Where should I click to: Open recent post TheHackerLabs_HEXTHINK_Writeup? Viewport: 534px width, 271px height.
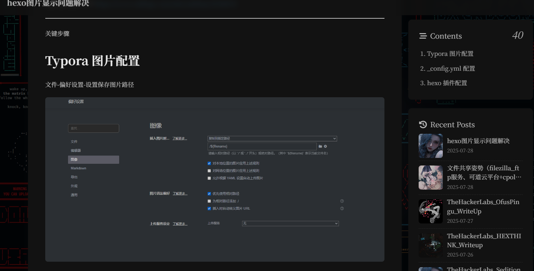point(484,241)
